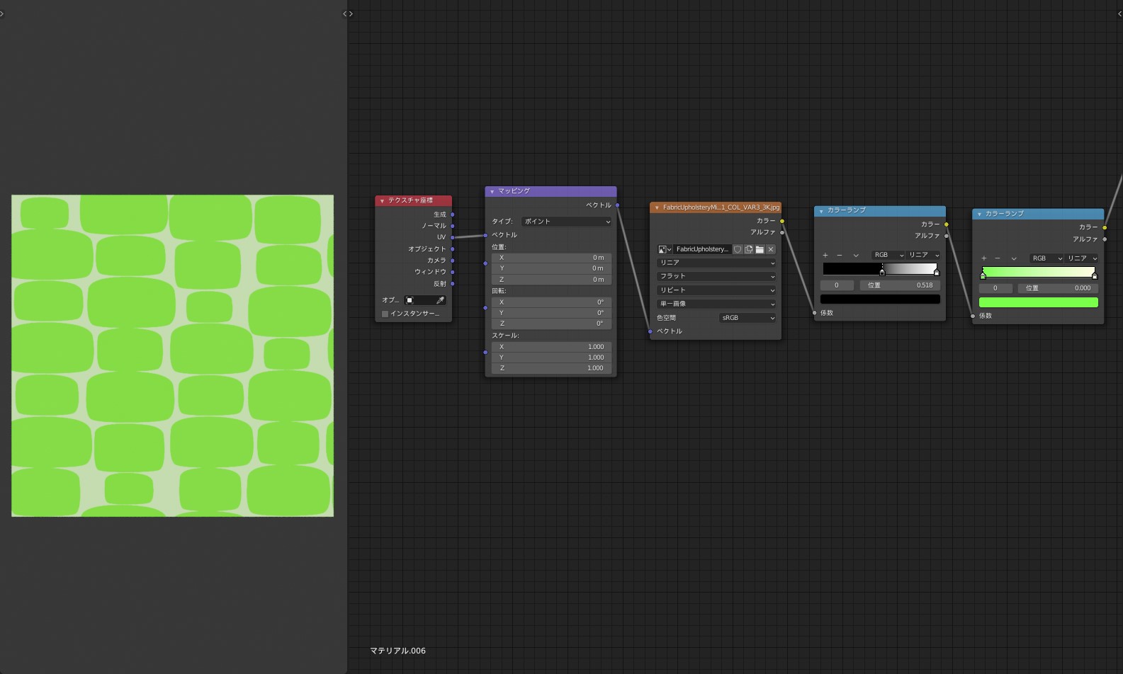Open the 色空間 sRGB dropdown

(x=747, y=318)
